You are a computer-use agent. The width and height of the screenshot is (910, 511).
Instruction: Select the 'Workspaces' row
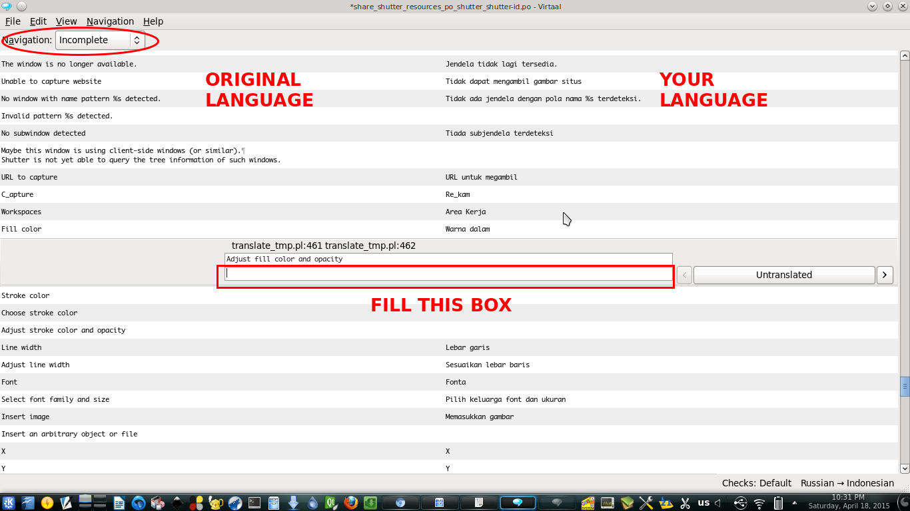pos(449,212)
